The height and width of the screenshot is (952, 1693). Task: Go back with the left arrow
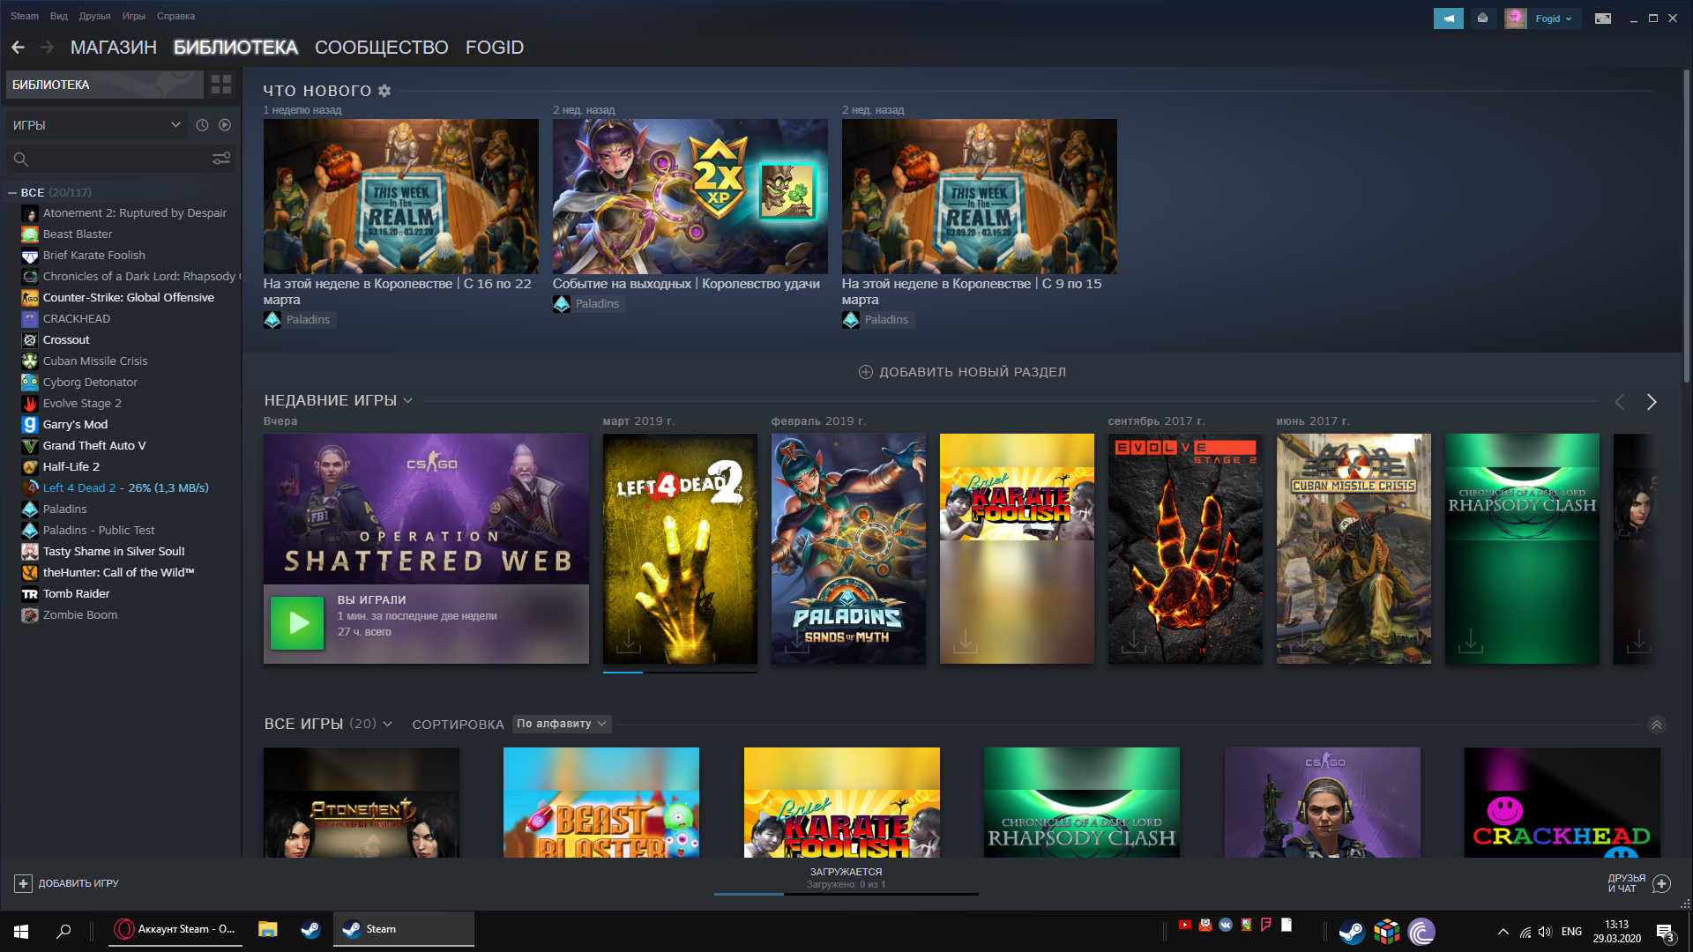(18, 48)
